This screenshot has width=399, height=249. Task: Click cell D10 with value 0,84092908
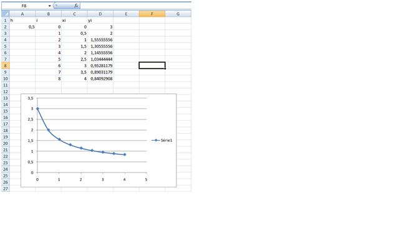pos(100,78)
